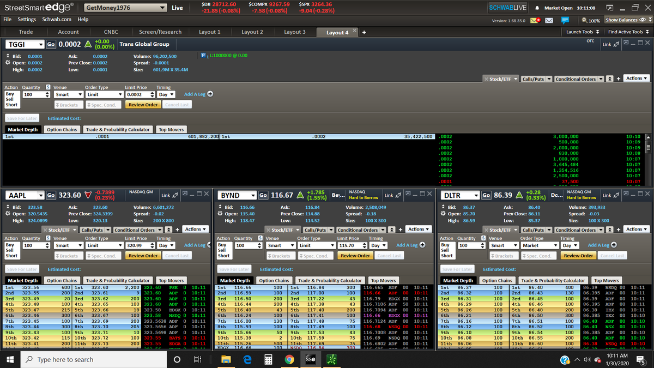Open Chrome from the Windows taskbar
Viewport: 654px width, 368px height.
click(289, 359)
